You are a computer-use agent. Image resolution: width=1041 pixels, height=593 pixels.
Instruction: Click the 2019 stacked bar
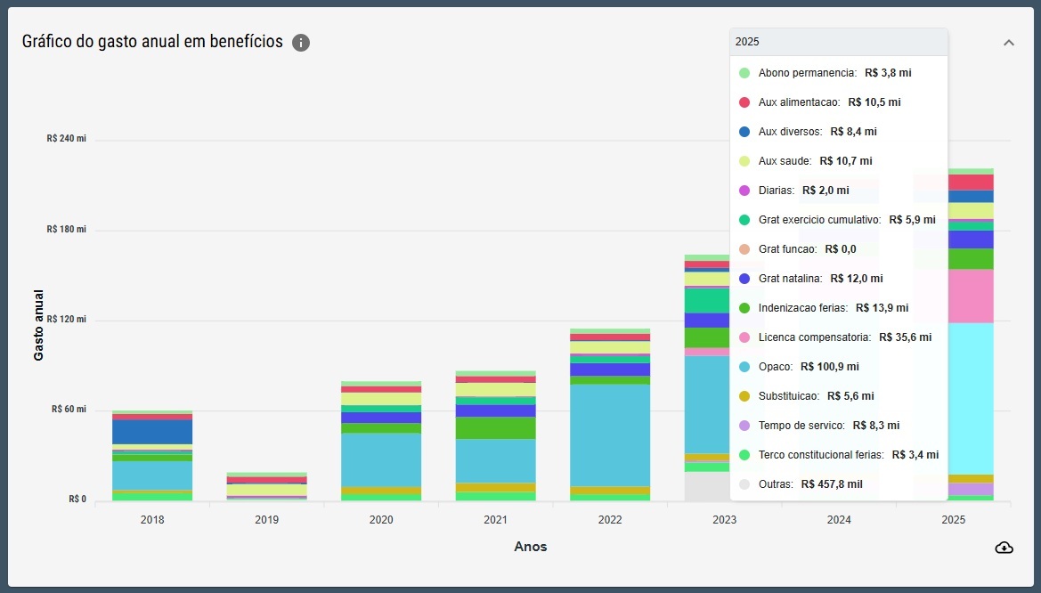coord(267,487)
